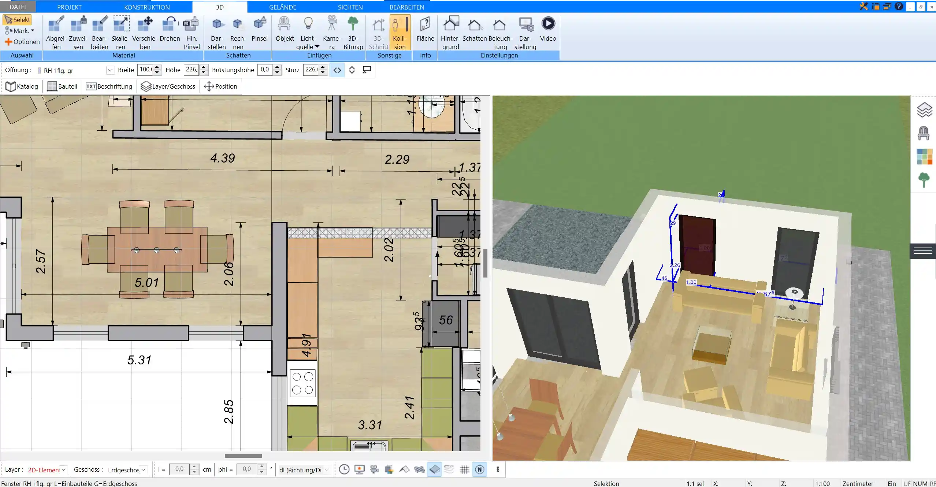Image resolution: width=936 pixels, height=487 pixels.
Task: Click the Beschriftung button
Action: [109, 86]
